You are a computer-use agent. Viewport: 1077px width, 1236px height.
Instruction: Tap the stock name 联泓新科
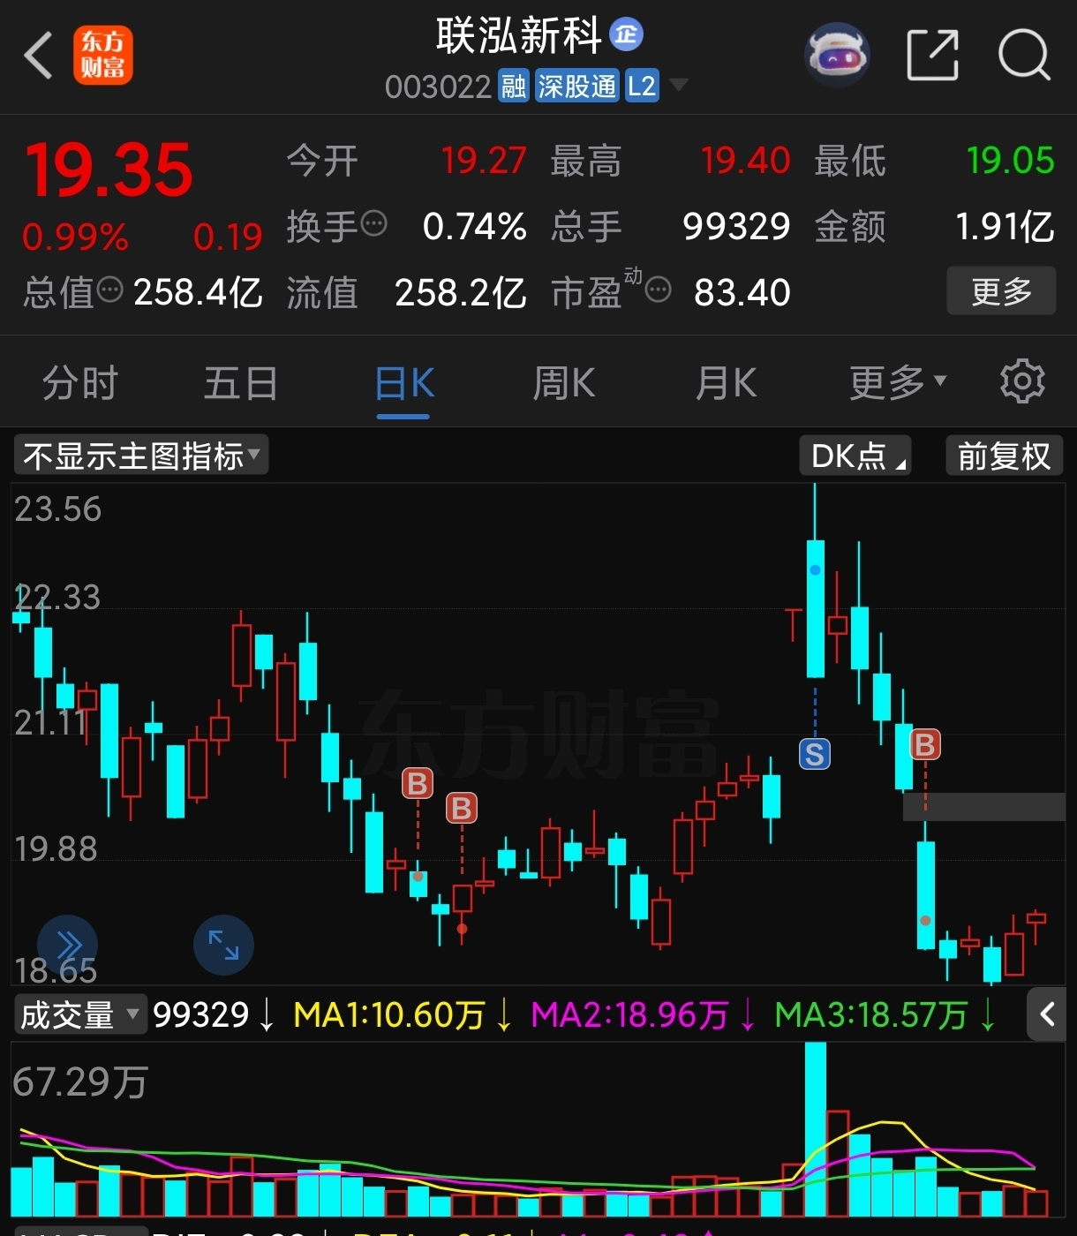[x=519, y=35]
